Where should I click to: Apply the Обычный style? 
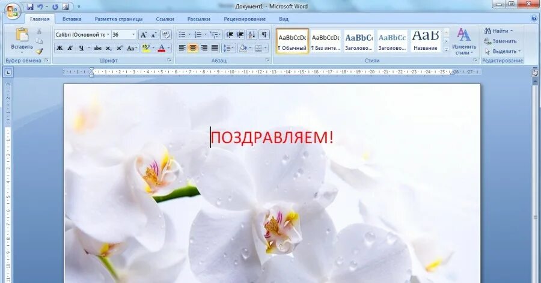pos(292,41)
